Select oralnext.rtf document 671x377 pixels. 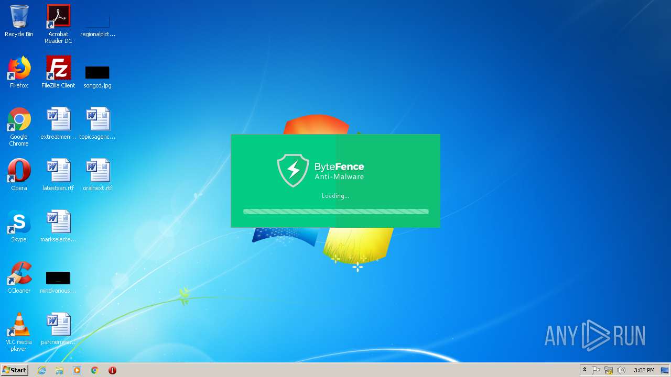pos(98,175)
